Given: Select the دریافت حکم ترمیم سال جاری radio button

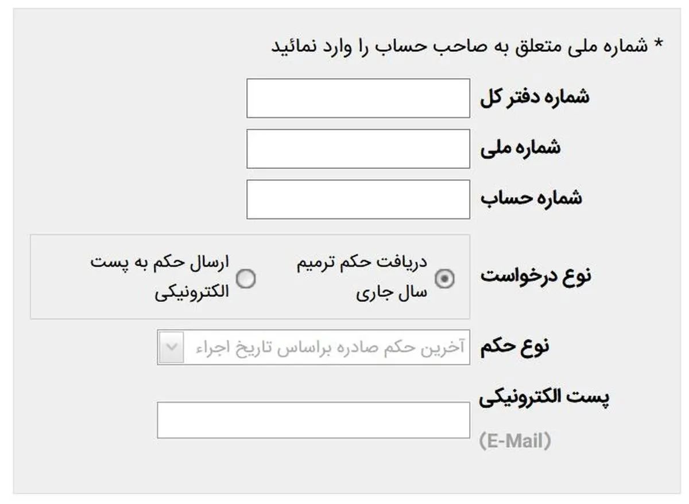Looking at the screenshot, I should (x=444, y=279).
